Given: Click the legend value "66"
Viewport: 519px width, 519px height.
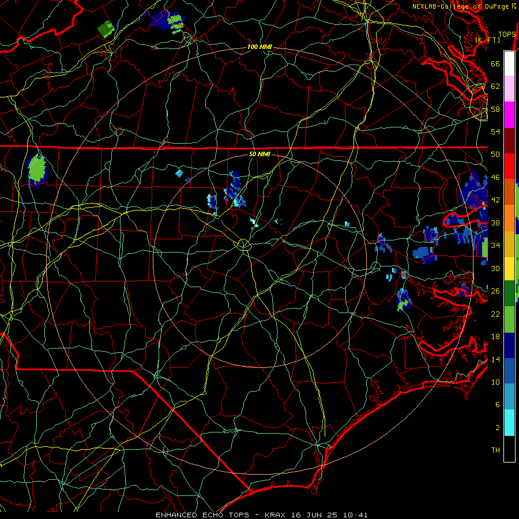Looking at the screenshot, I should pyautogui.click(x=495, y=63).
